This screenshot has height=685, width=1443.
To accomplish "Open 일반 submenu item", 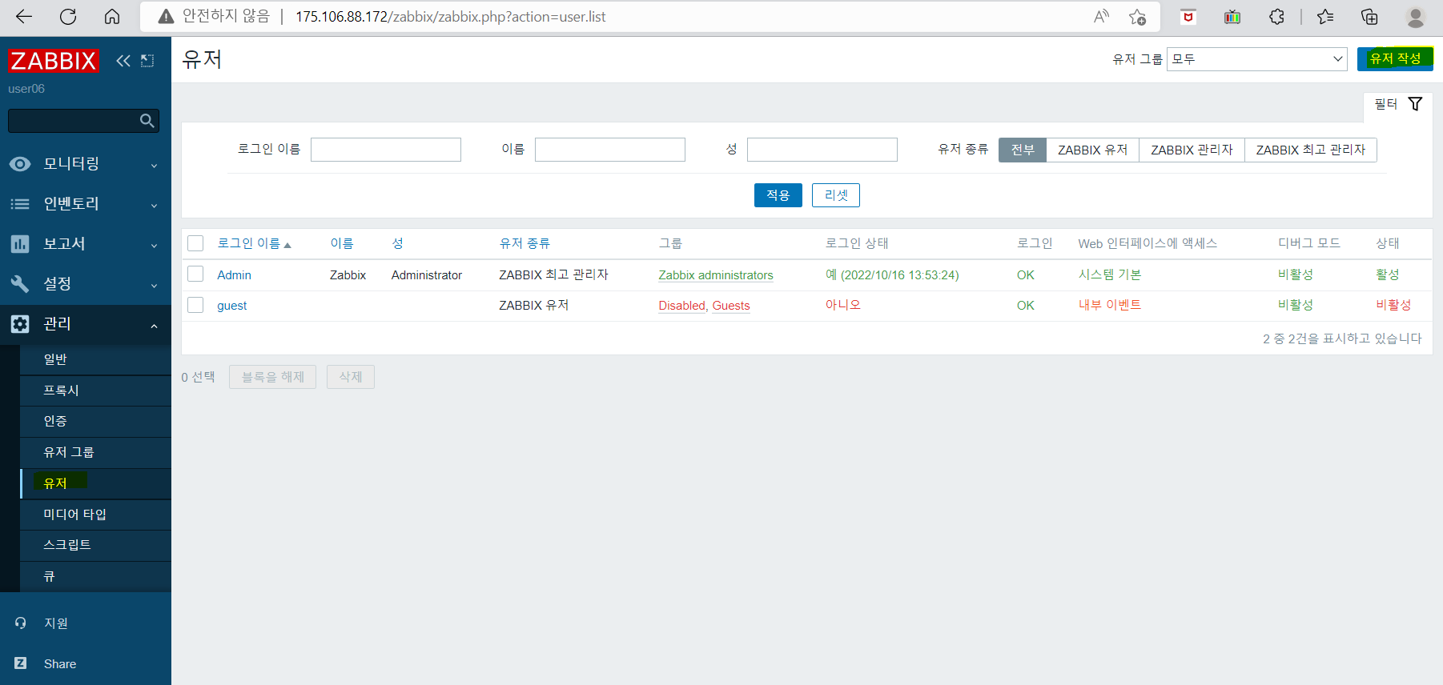I will click(x=95, y=359).
